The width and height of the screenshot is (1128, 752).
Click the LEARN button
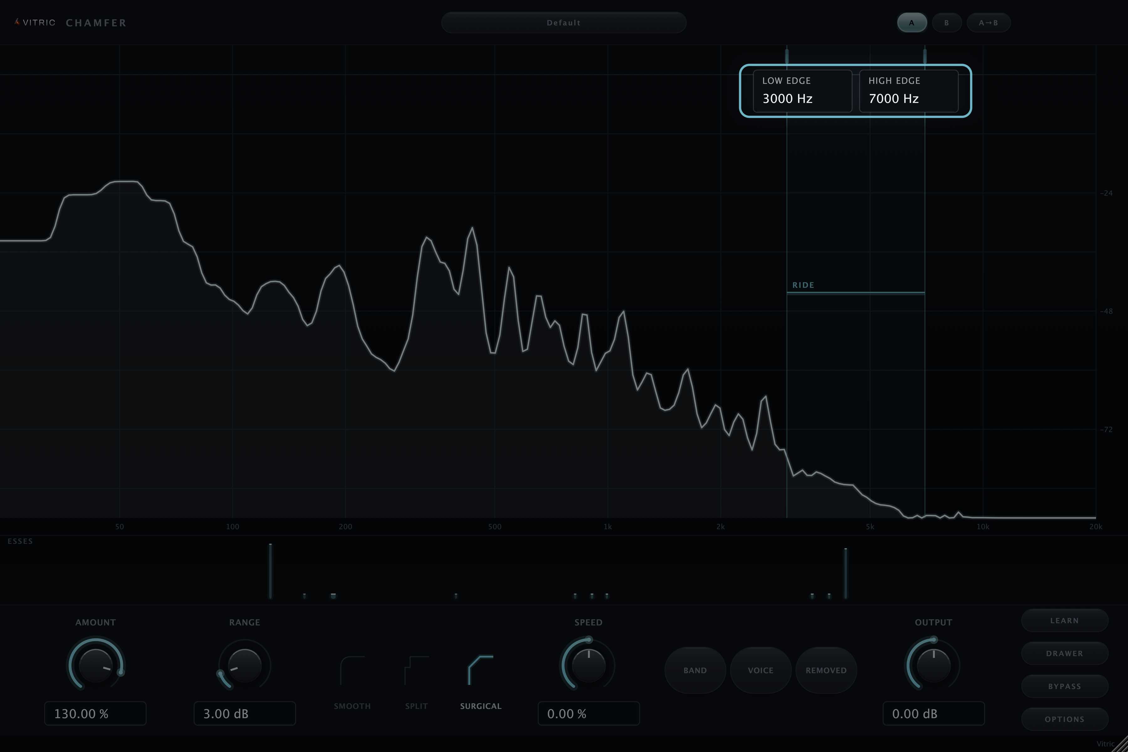pyautogui.click(x=1065, y=621)
